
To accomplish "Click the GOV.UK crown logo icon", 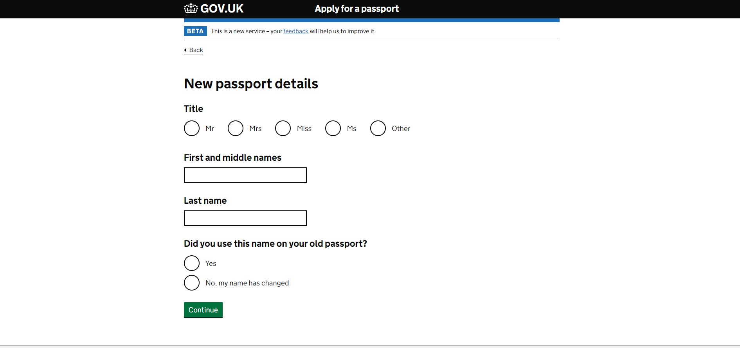I will point(191,9).
